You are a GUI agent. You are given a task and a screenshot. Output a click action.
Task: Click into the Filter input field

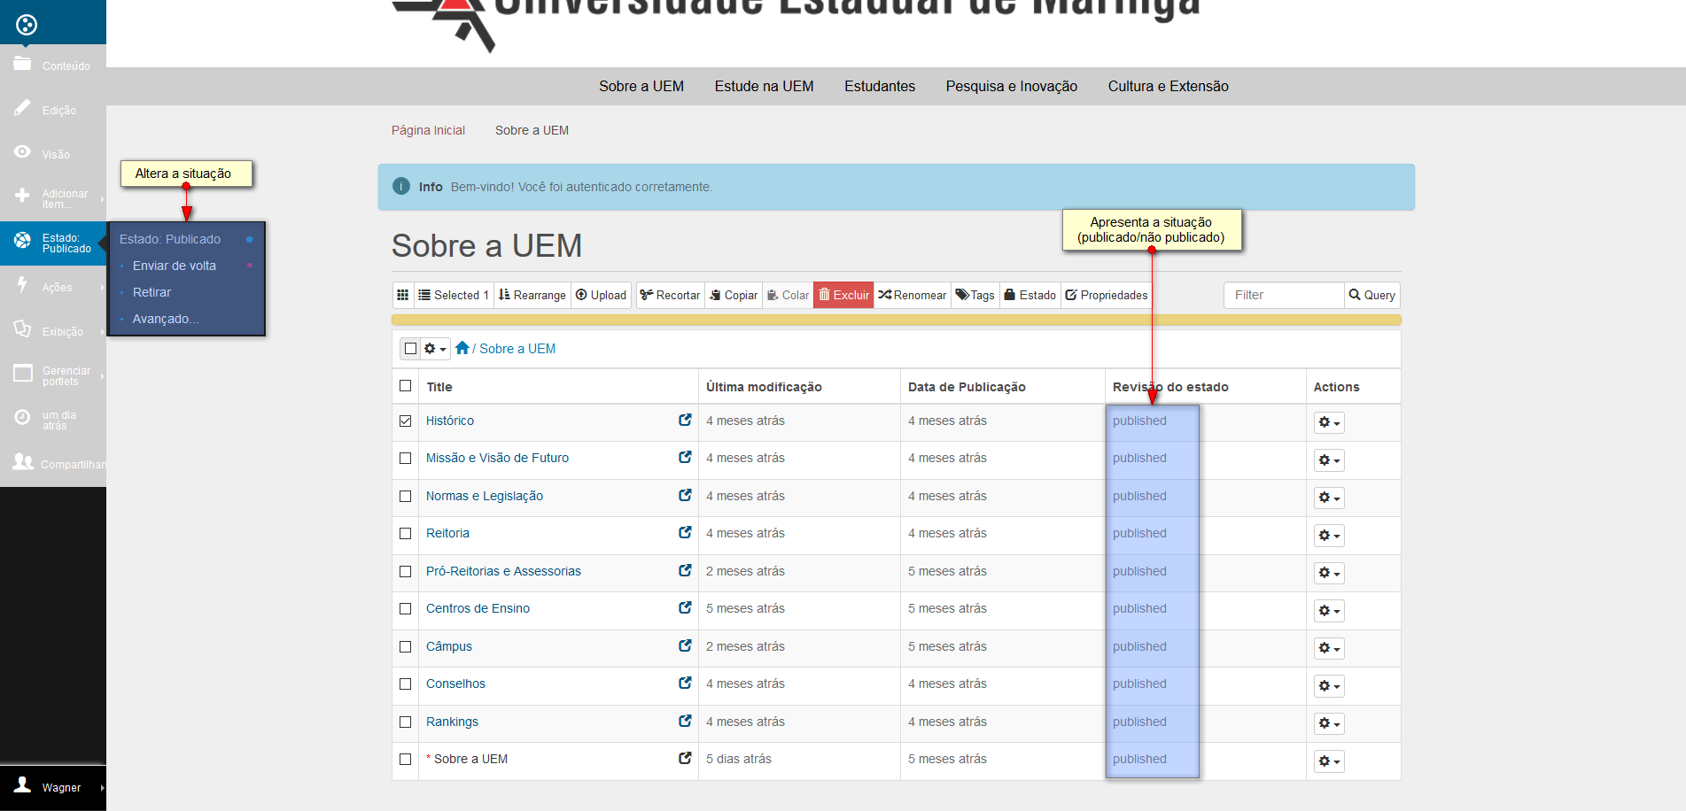(1284, 295)
